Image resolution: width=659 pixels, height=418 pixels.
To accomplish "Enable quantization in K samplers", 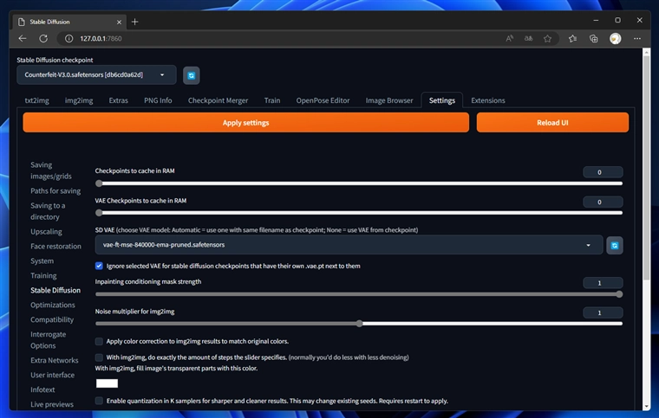I will point(99,401).
